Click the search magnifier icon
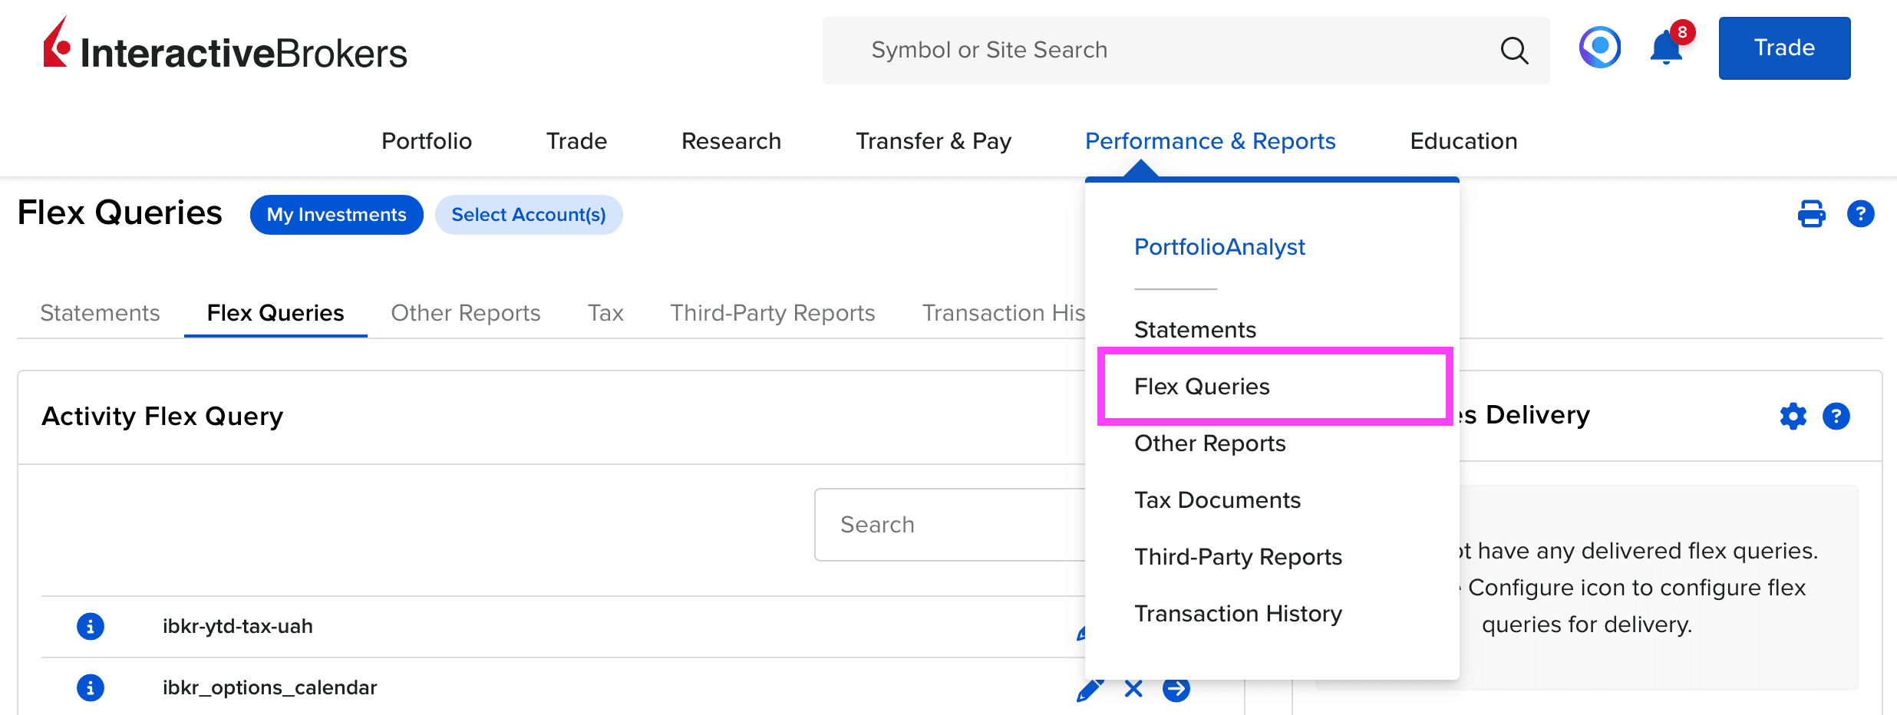This screenshot has width=1897, height=715. pyautogui.click(x=1514, y=51)
